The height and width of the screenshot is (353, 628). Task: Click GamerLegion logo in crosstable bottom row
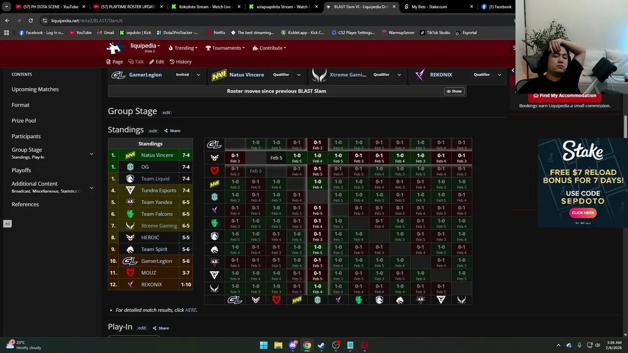(235, 300)
